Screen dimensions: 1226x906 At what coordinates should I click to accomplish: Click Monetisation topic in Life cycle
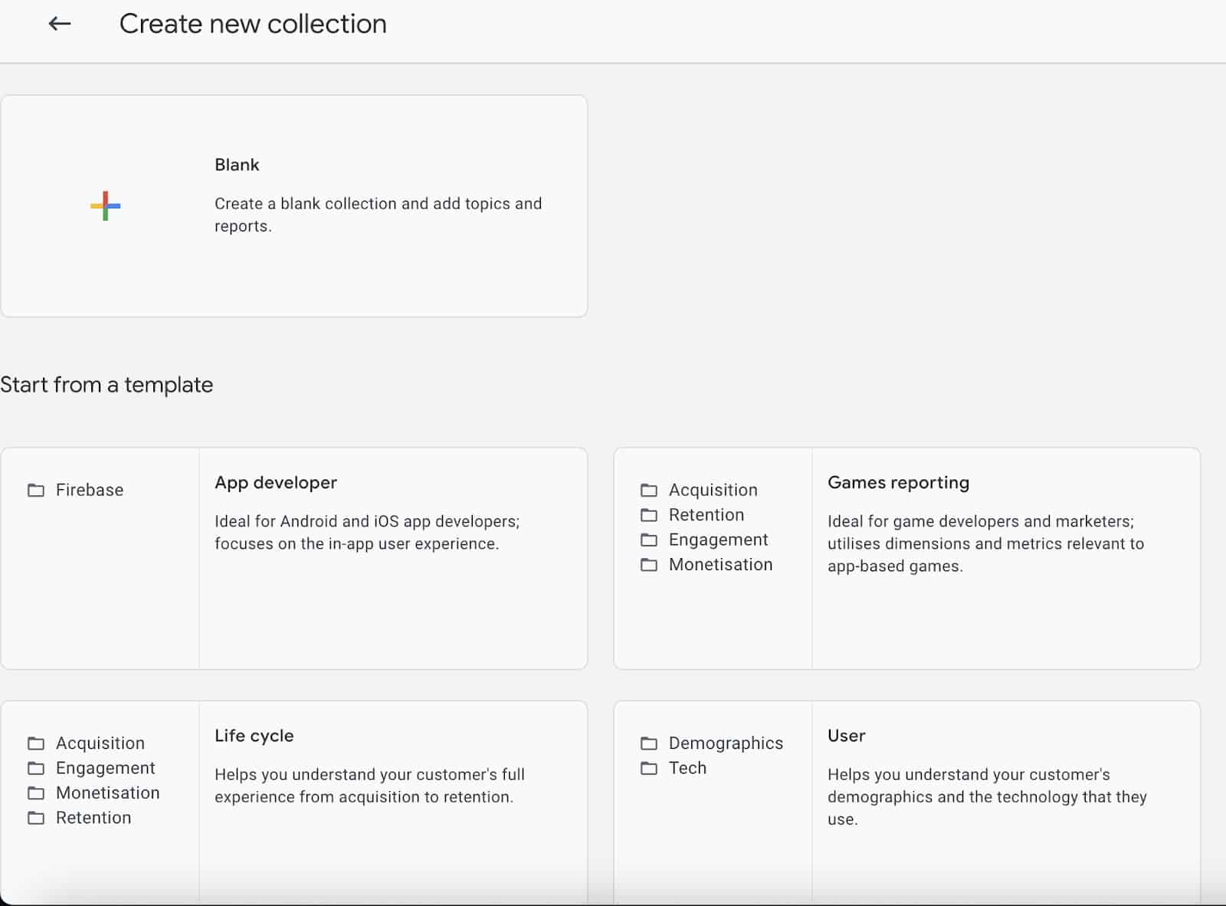[108, 793]
